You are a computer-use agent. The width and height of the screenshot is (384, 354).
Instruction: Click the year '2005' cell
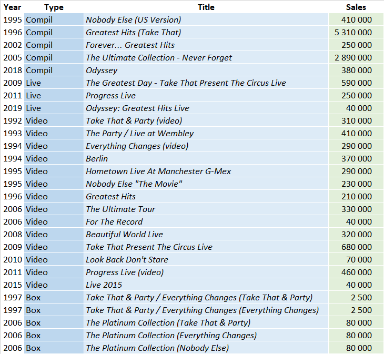[x=13, y=58]
